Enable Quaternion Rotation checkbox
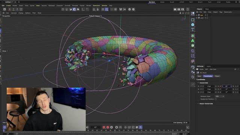 [x=216, y=99]
